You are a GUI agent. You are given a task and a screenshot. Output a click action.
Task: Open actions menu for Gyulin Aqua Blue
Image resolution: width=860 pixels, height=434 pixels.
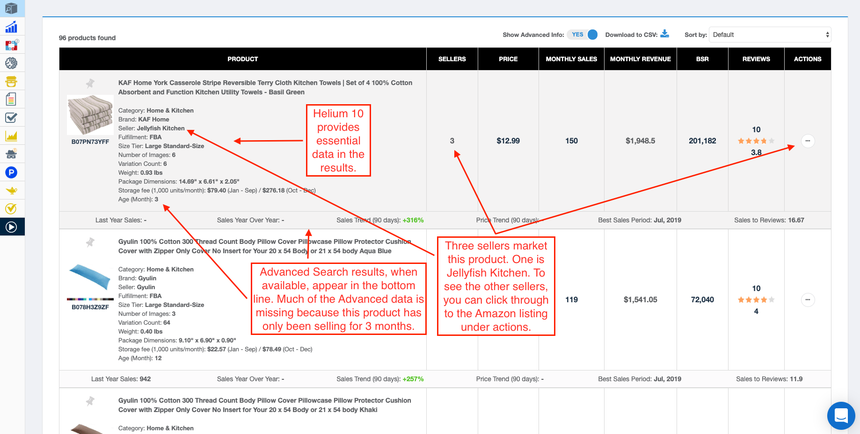point(808,300)
